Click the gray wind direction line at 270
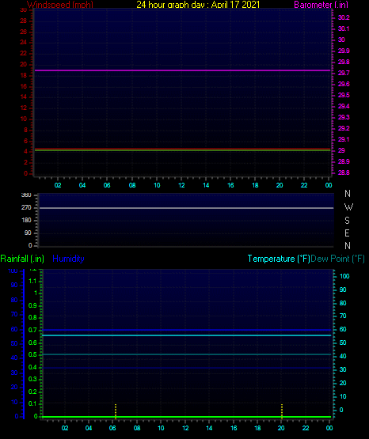The width and height of the screenshot is (369, 439). pyautogui.click(x=186, y=208)
